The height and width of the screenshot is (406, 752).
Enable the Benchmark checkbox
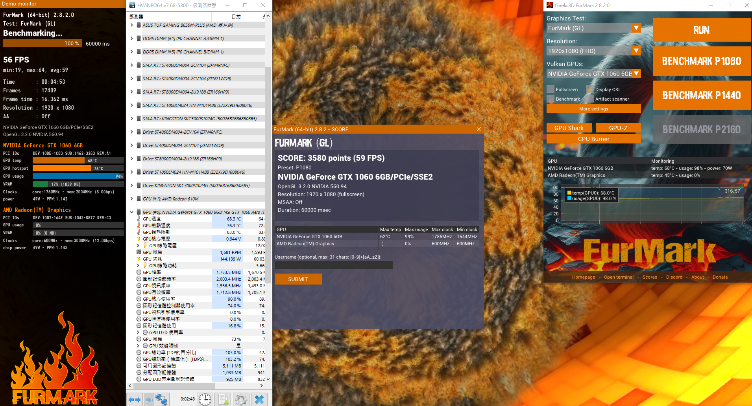[551, 99]
